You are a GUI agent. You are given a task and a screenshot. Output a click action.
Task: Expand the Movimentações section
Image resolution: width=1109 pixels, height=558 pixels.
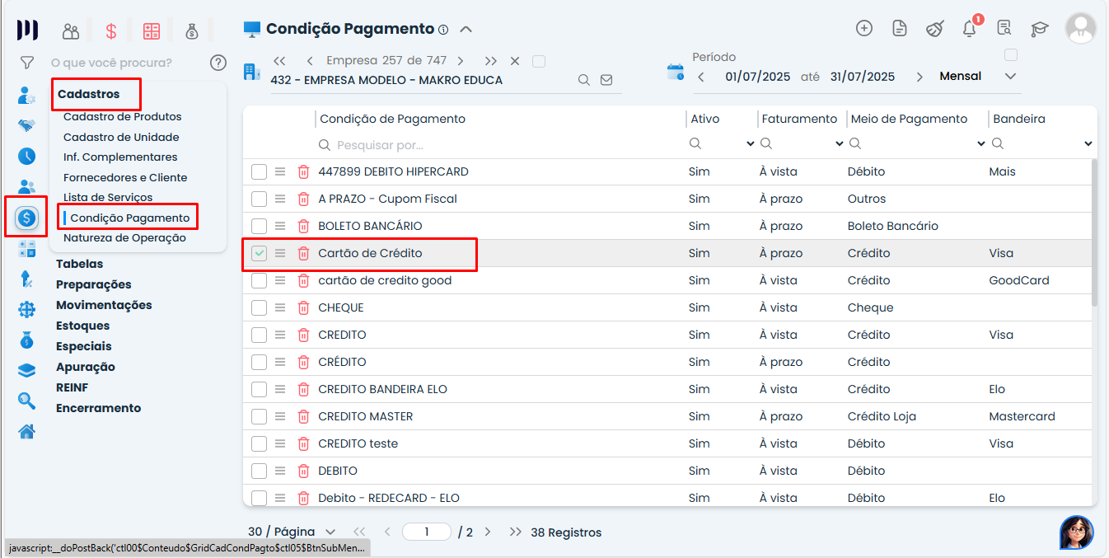[104, 305]
